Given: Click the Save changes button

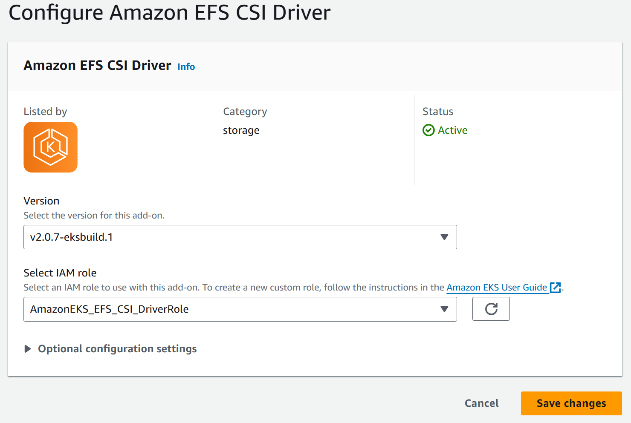Looking at the screenshot, I should click(571, 403).
